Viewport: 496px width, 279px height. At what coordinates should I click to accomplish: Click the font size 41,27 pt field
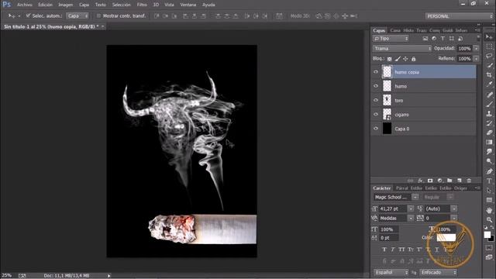(393, 208)
